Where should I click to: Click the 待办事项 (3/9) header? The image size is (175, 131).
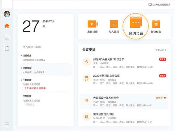pyautogui.click(x=32, y=47)
